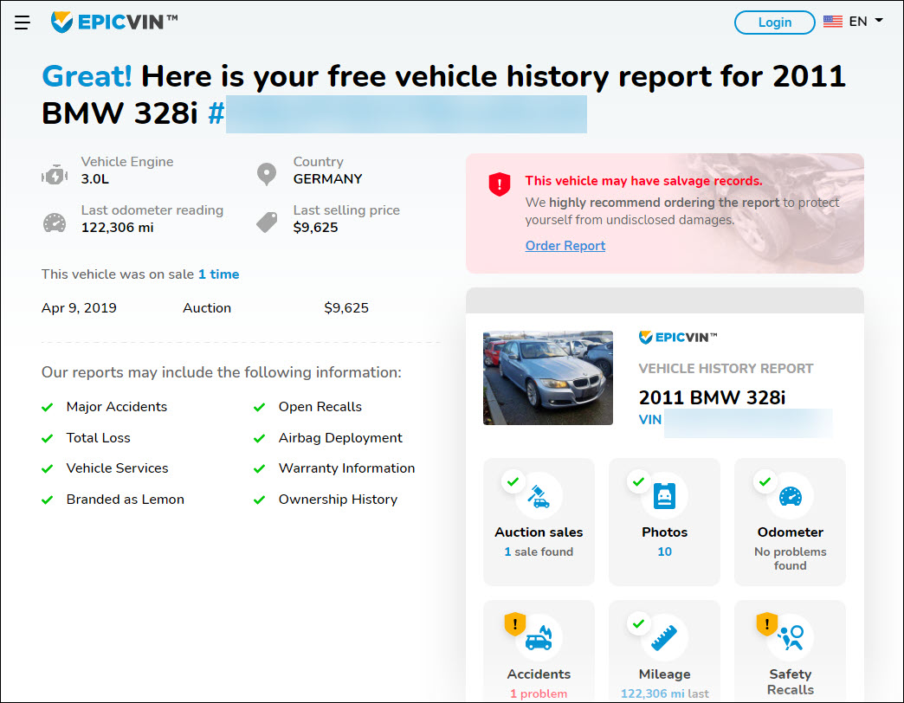Click green checkmark beside Airbag Deployment
The image size is (904, 703).
click(260, 439)
